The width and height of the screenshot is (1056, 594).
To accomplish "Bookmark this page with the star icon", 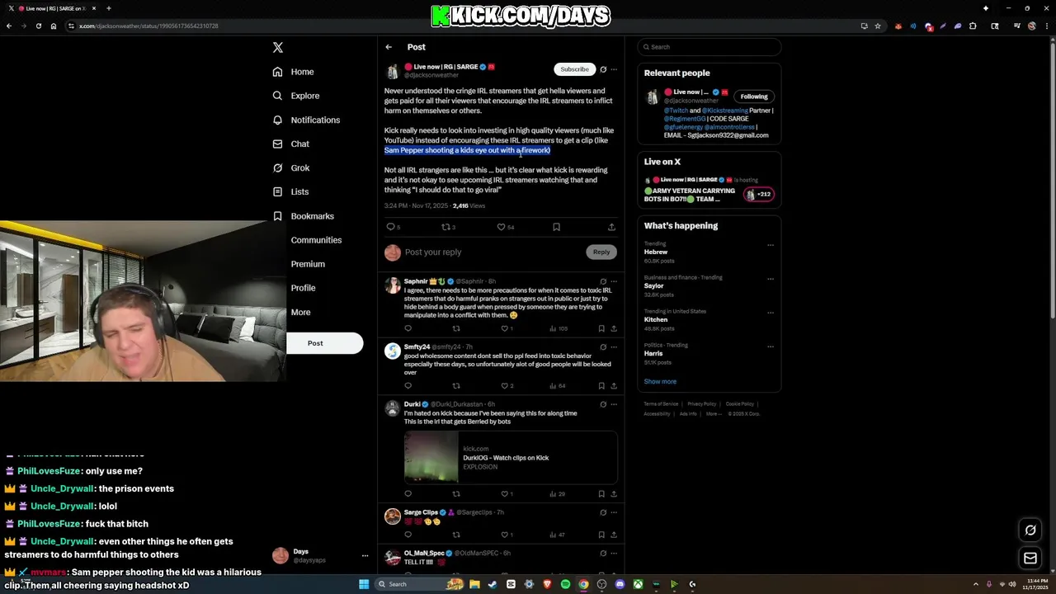I will (x=878, y=26).
